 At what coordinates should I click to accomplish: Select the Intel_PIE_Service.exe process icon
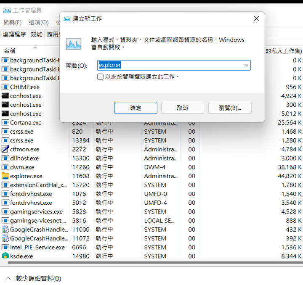tap(5, 247)
